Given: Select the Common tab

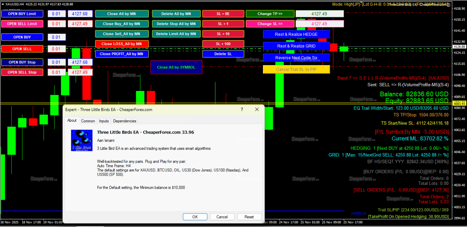Looking at the screenshot, I should click(x=88, y=121).
